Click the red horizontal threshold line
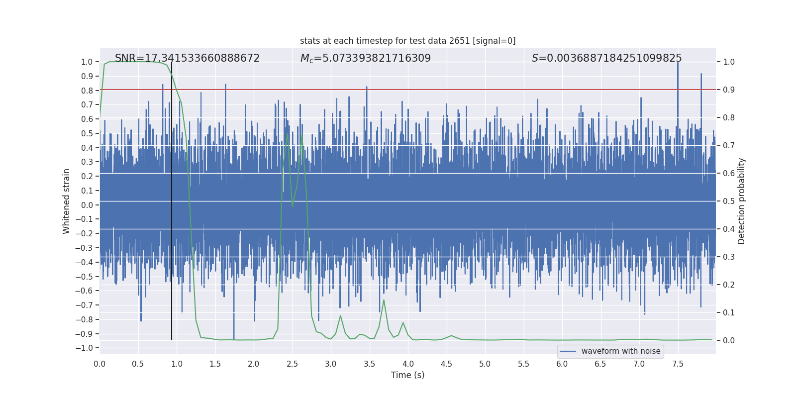 coord(497,90)
